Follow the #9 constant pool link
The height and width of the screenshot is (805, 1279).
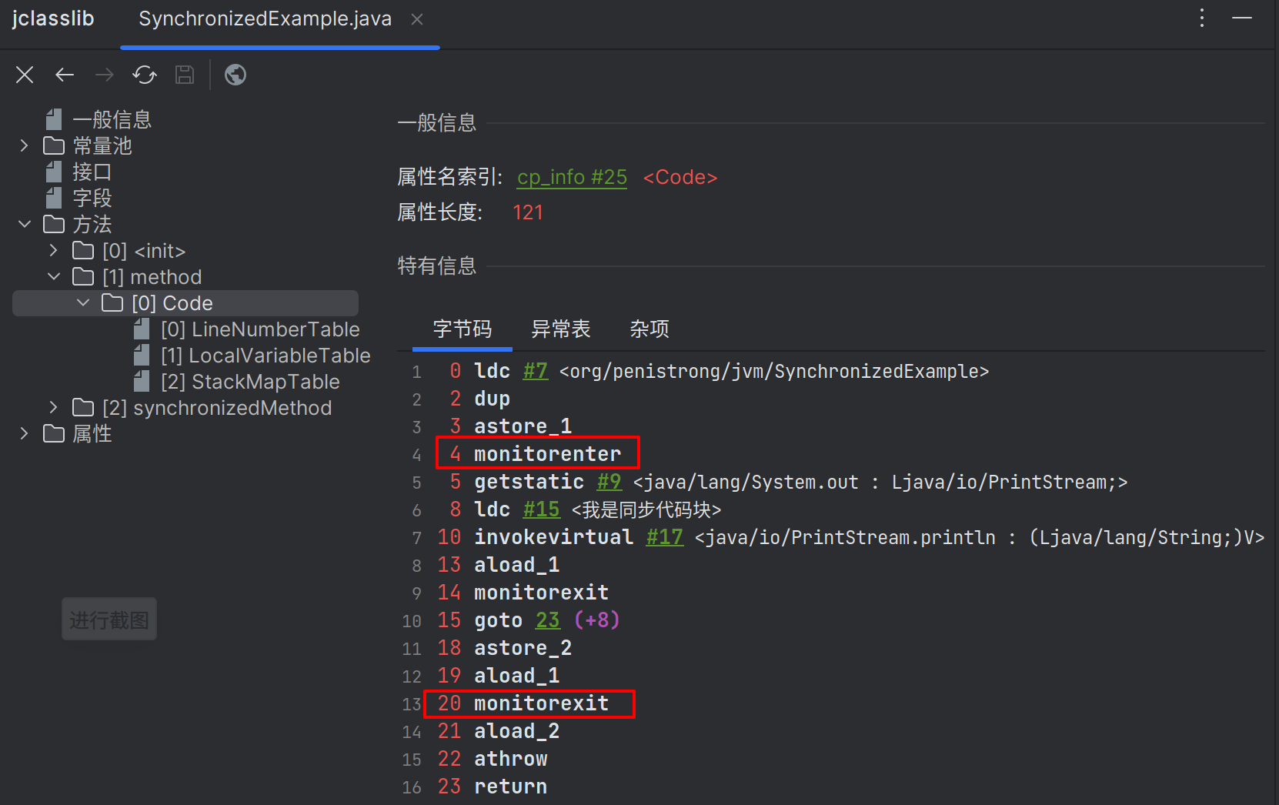click(x=609, y=482)
